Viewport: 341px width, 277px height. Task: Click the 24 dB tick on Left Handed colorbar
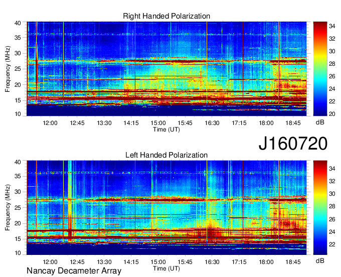coord(332,232)
